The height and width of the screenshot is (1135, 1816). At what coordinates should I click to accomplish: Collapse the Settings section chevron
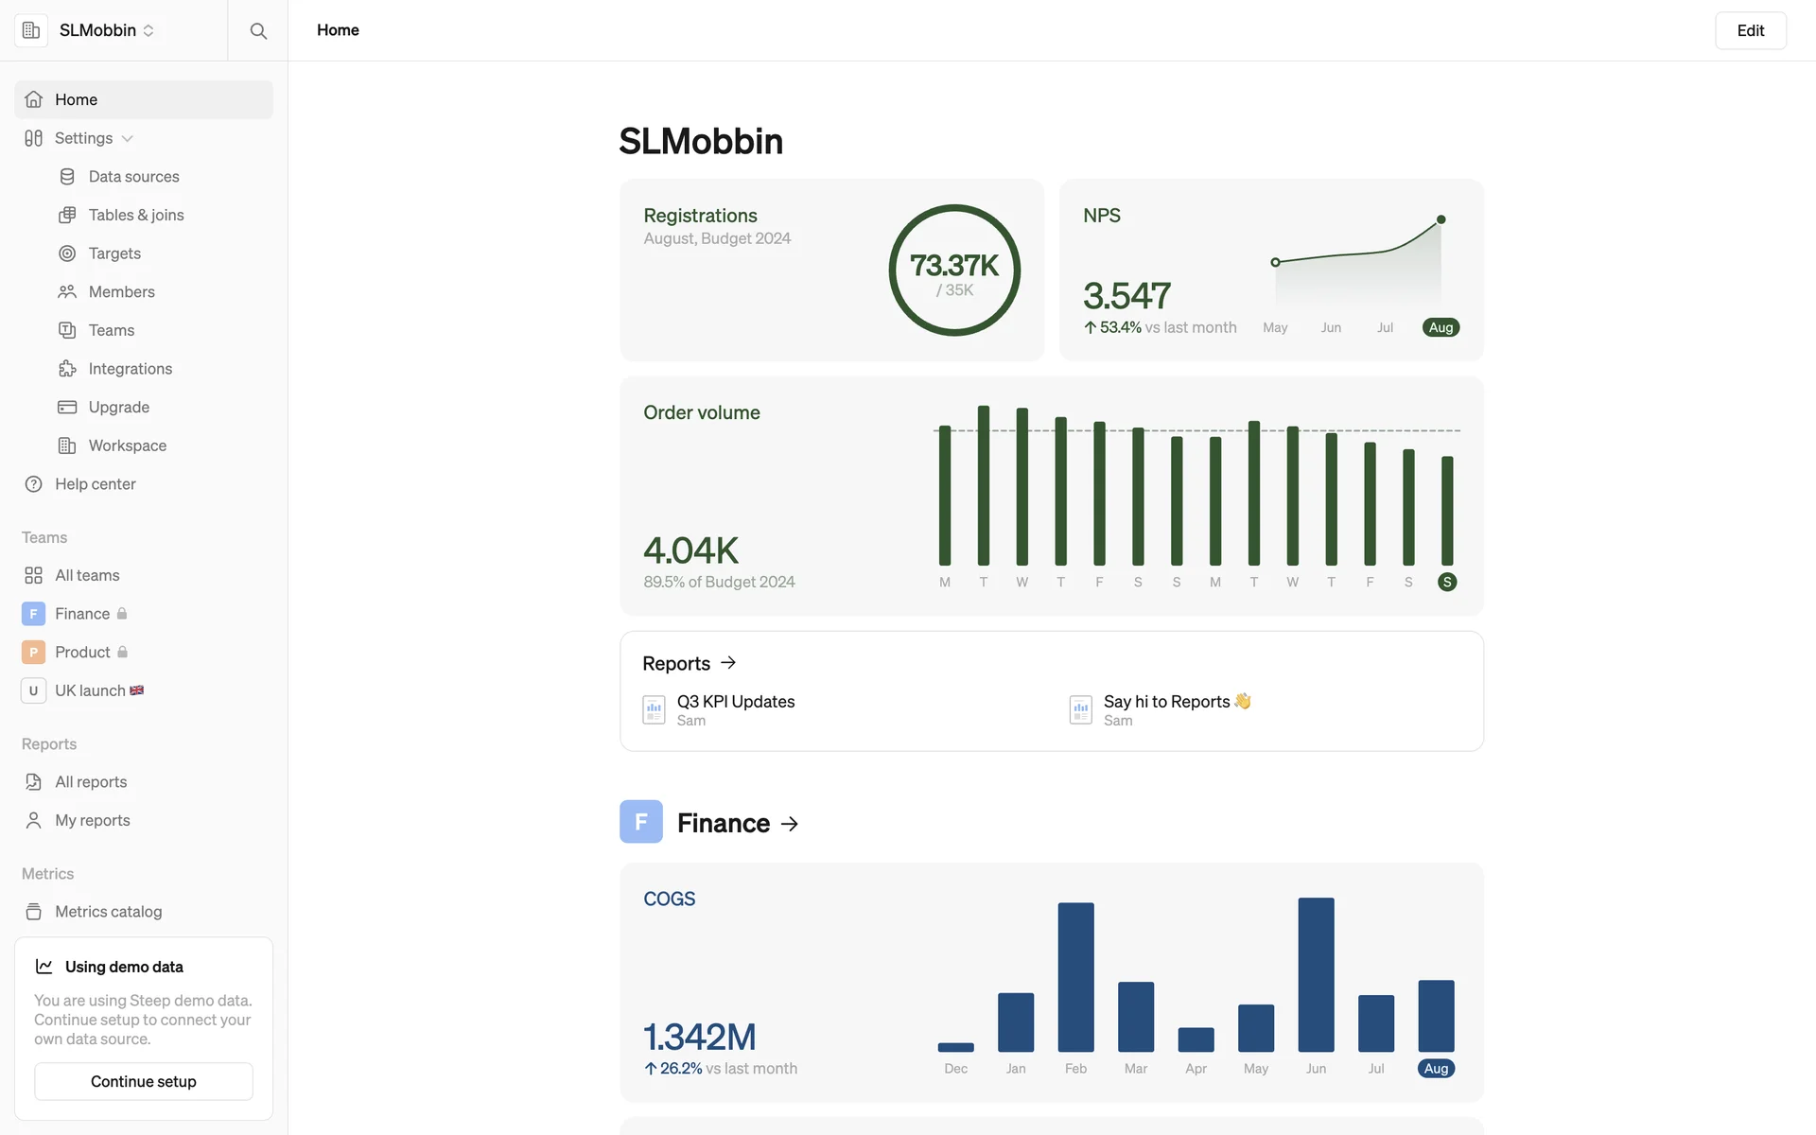click(128, 139)
